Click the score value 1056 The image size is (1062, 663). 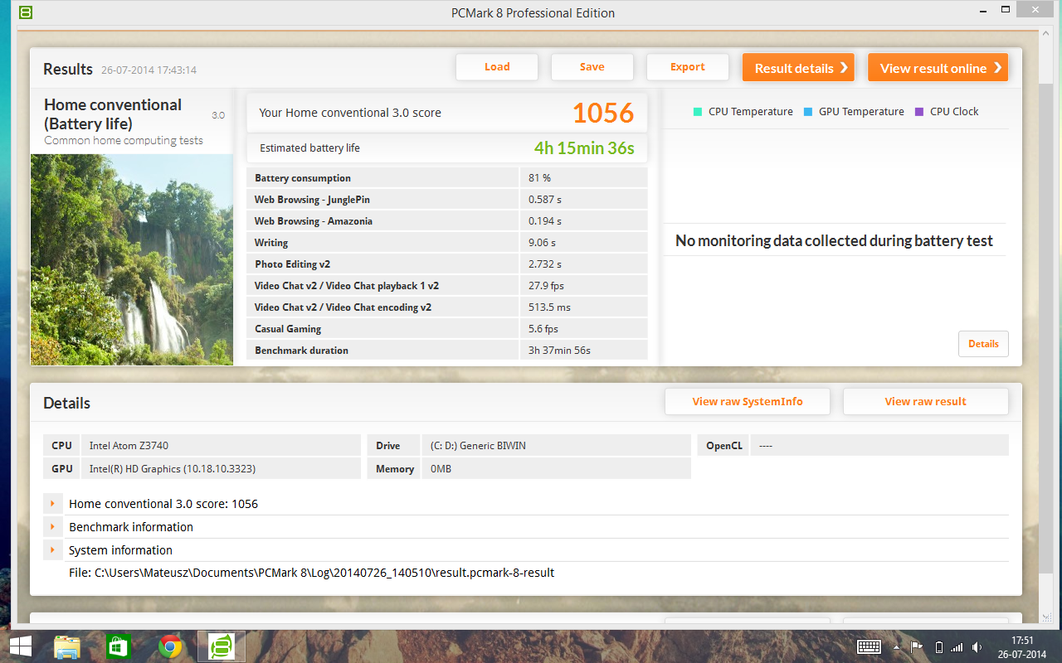(x=603, y=113)
